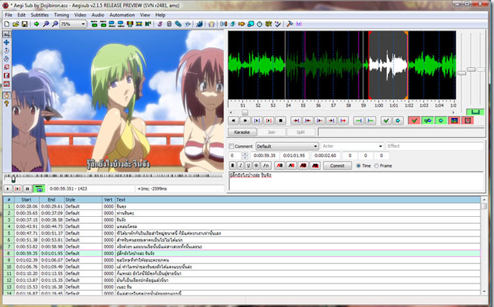
Task: Toggle the Comment checkbox
Action: (x=231, y=146)
